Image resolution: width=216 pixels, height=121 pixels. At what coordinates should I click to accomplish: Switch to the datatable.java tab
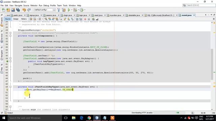(134, 15)
